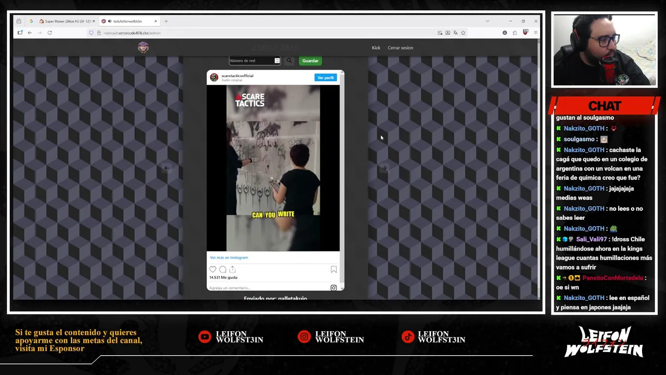Click the Ver perfil button

(326, 78)
